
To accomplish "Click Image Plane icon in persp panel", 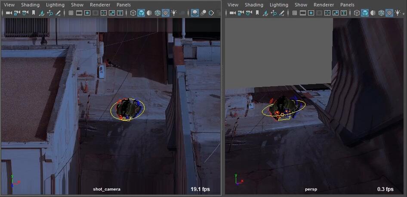I will [x=265, y=13].
